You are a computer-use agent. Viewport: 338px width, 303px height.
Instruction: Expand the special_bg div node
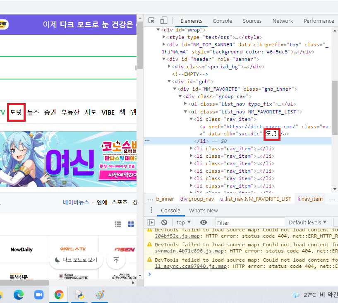coord(169,66)
